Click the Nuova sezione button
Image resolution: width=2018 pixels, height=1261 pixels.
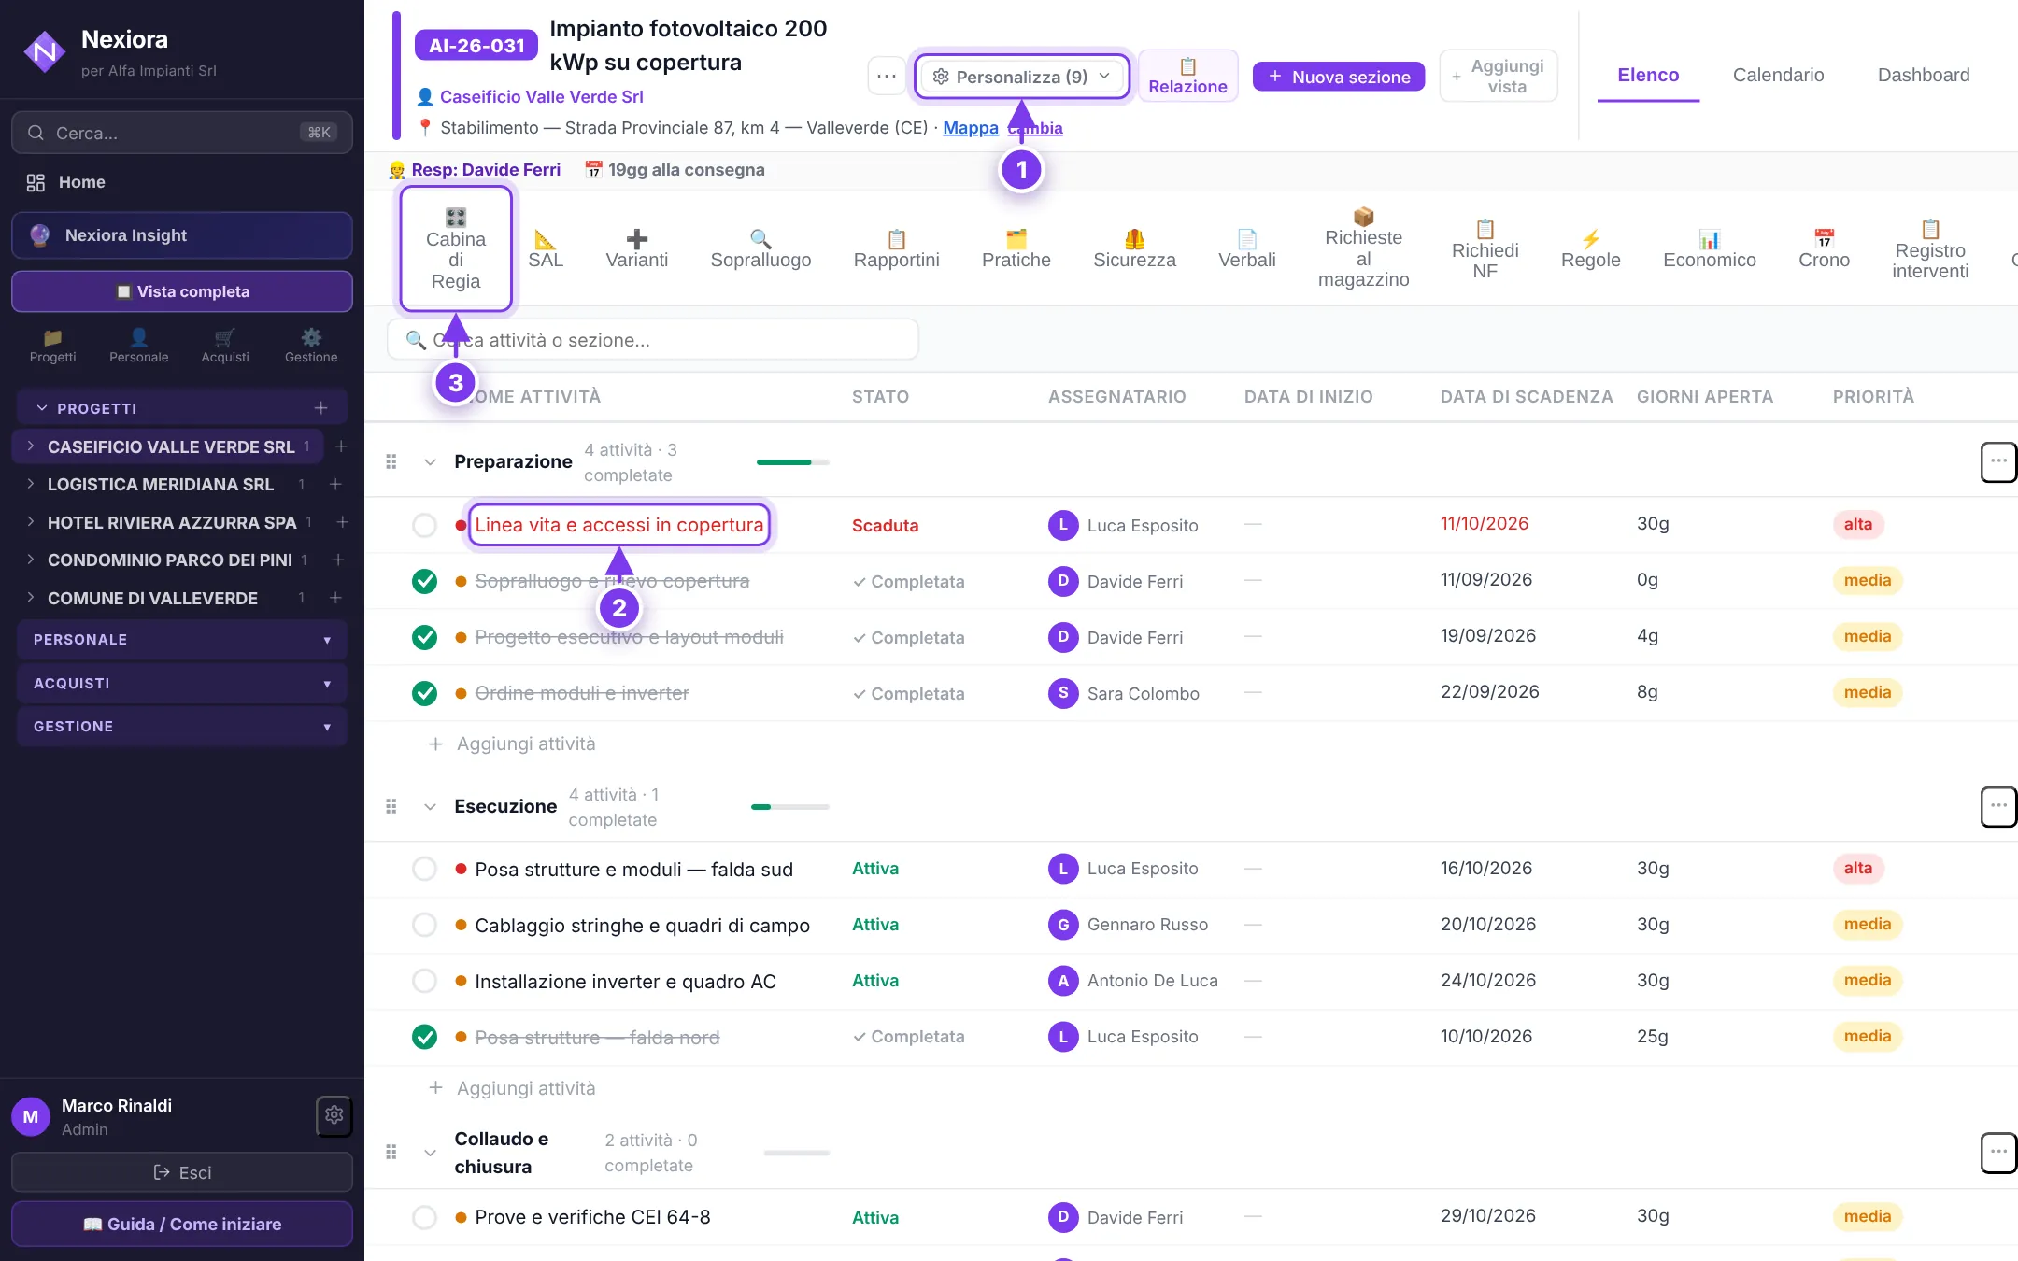(1339, 77)
